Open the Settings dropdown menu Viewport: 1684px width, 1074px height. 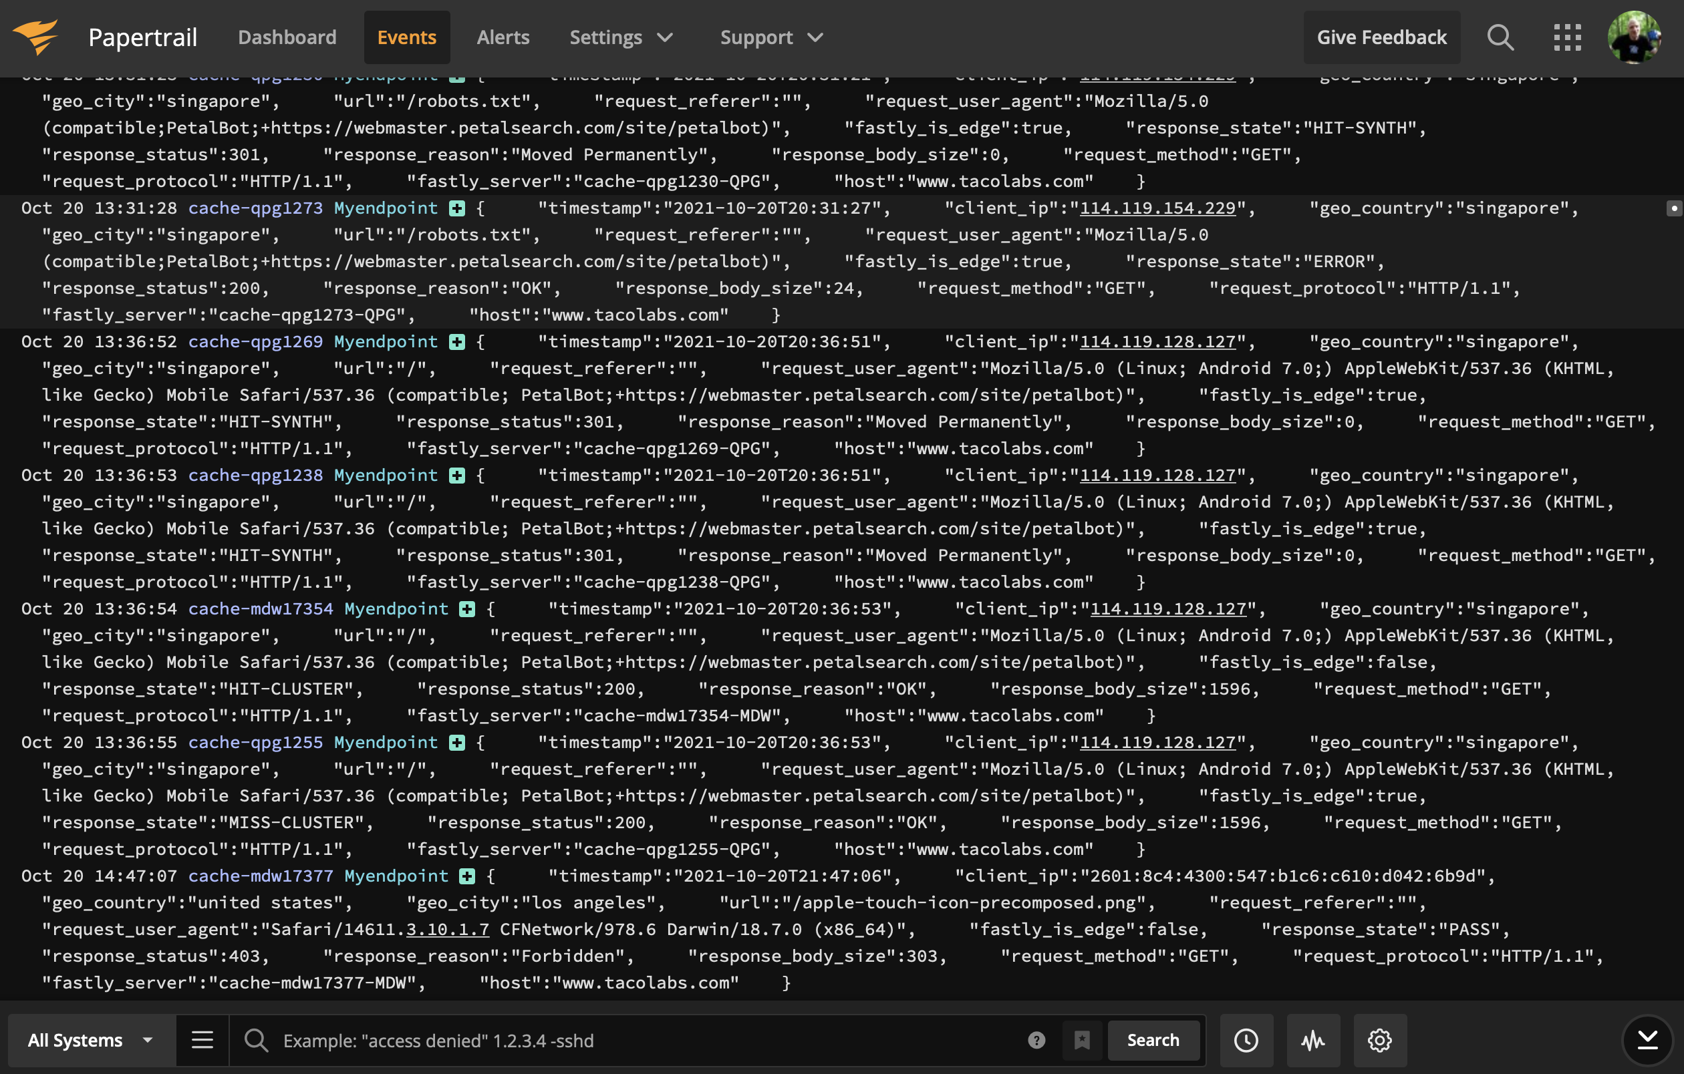coord(620,35)
